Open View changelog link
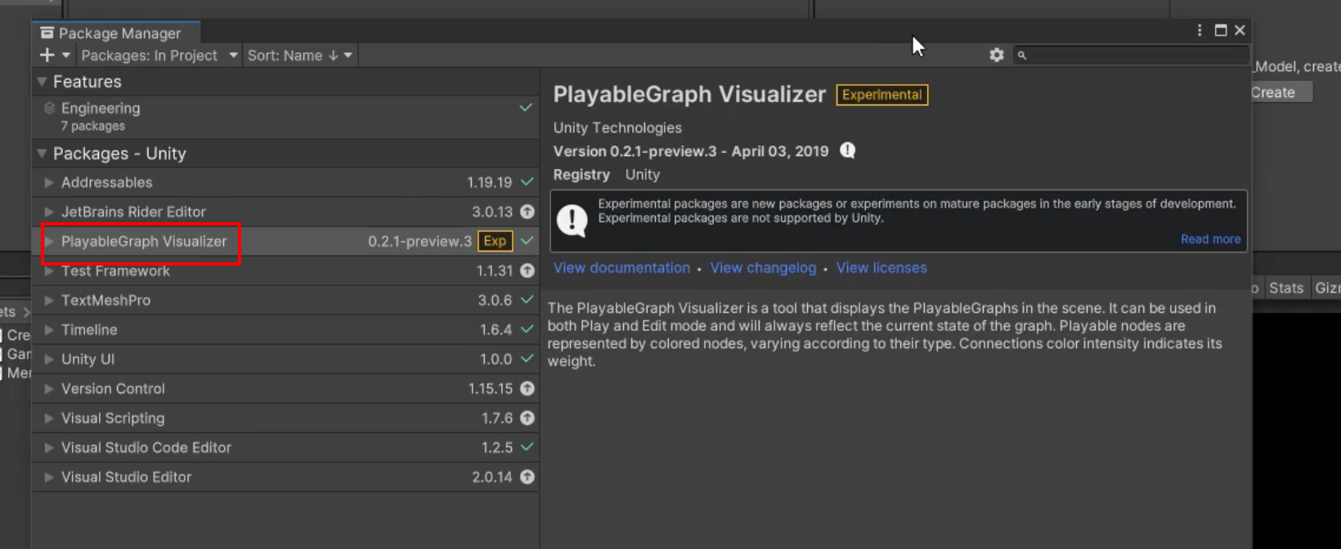 click(x=763, y=268)
